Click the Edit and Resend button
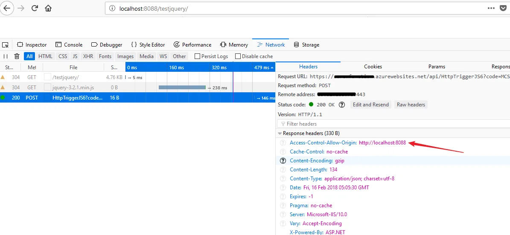This screenshot has height=235, width=510. click(x=371, y=105)
